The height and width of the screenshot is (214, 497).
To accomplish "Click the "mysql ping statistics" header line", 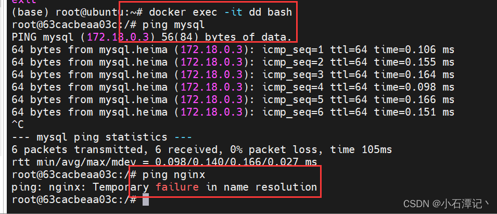I will [102, 137].
